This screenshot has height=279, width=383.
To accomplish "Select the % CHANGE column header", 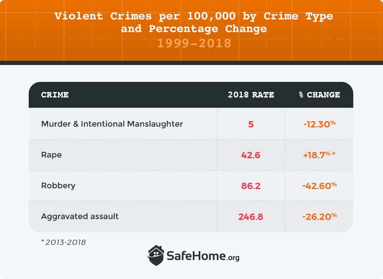I will 319,95.
